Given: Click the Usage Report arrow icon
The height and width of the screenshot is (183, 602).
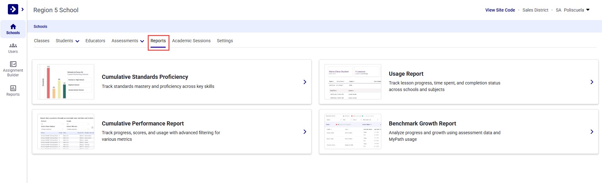Looking at the screenshot, I should click(x=592, y=82).
